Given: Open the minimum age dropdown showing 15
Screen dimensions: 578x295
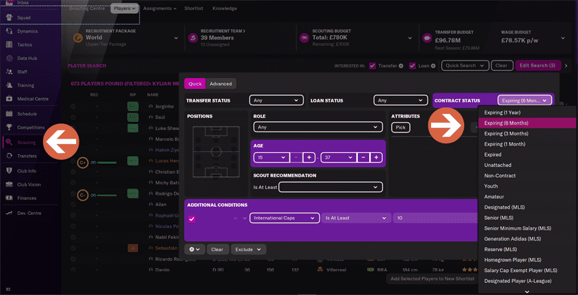Looking at the screenshot, I should [271, 158].
